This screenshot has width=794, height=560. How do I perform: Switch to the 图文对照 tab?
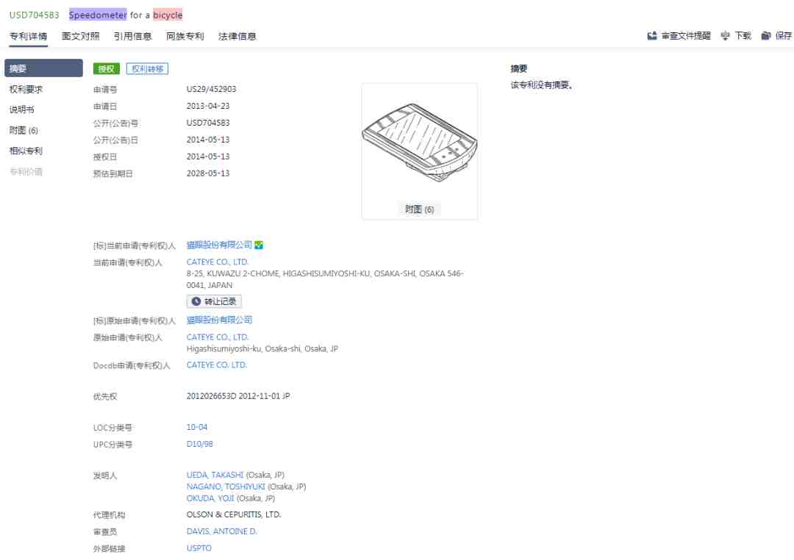(x=81, y=36)
